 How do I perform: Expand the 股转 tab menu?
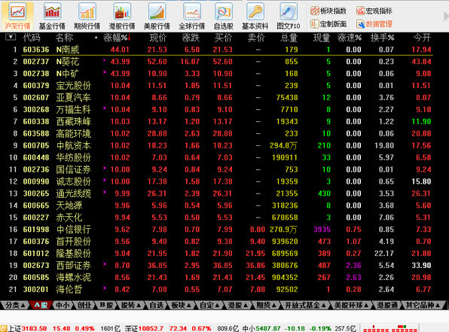(x=130, y=306)
